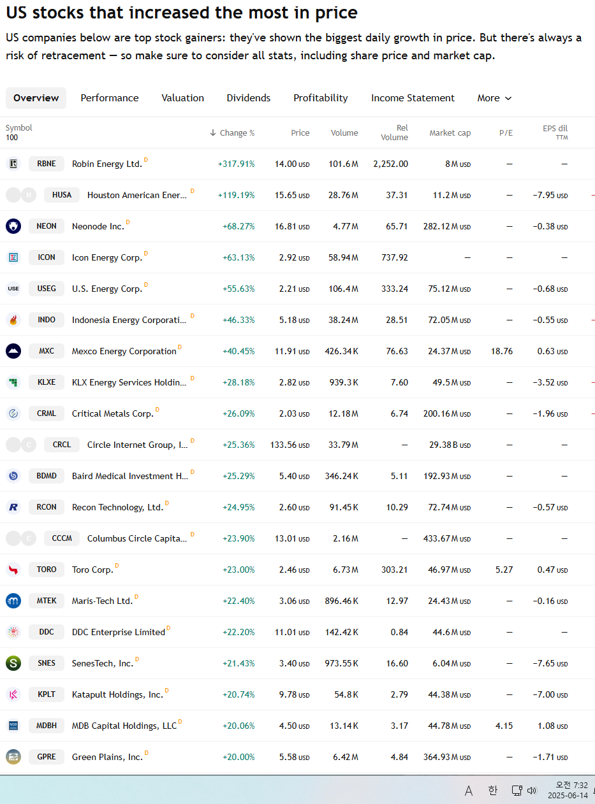595x804 pixels.
Task: Click the Indonesia Energy flame logo icon
Action: 13,320
